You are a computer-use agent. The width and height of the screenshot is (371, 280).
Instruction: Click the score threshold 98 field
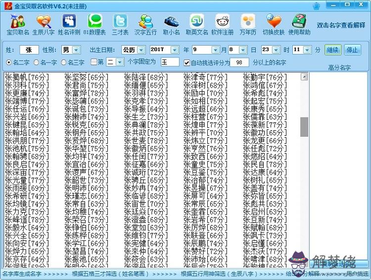click(x=239, y=62)
